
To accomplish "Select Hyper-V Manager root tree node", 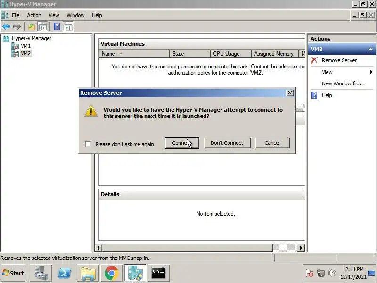I will click(32, 38).
